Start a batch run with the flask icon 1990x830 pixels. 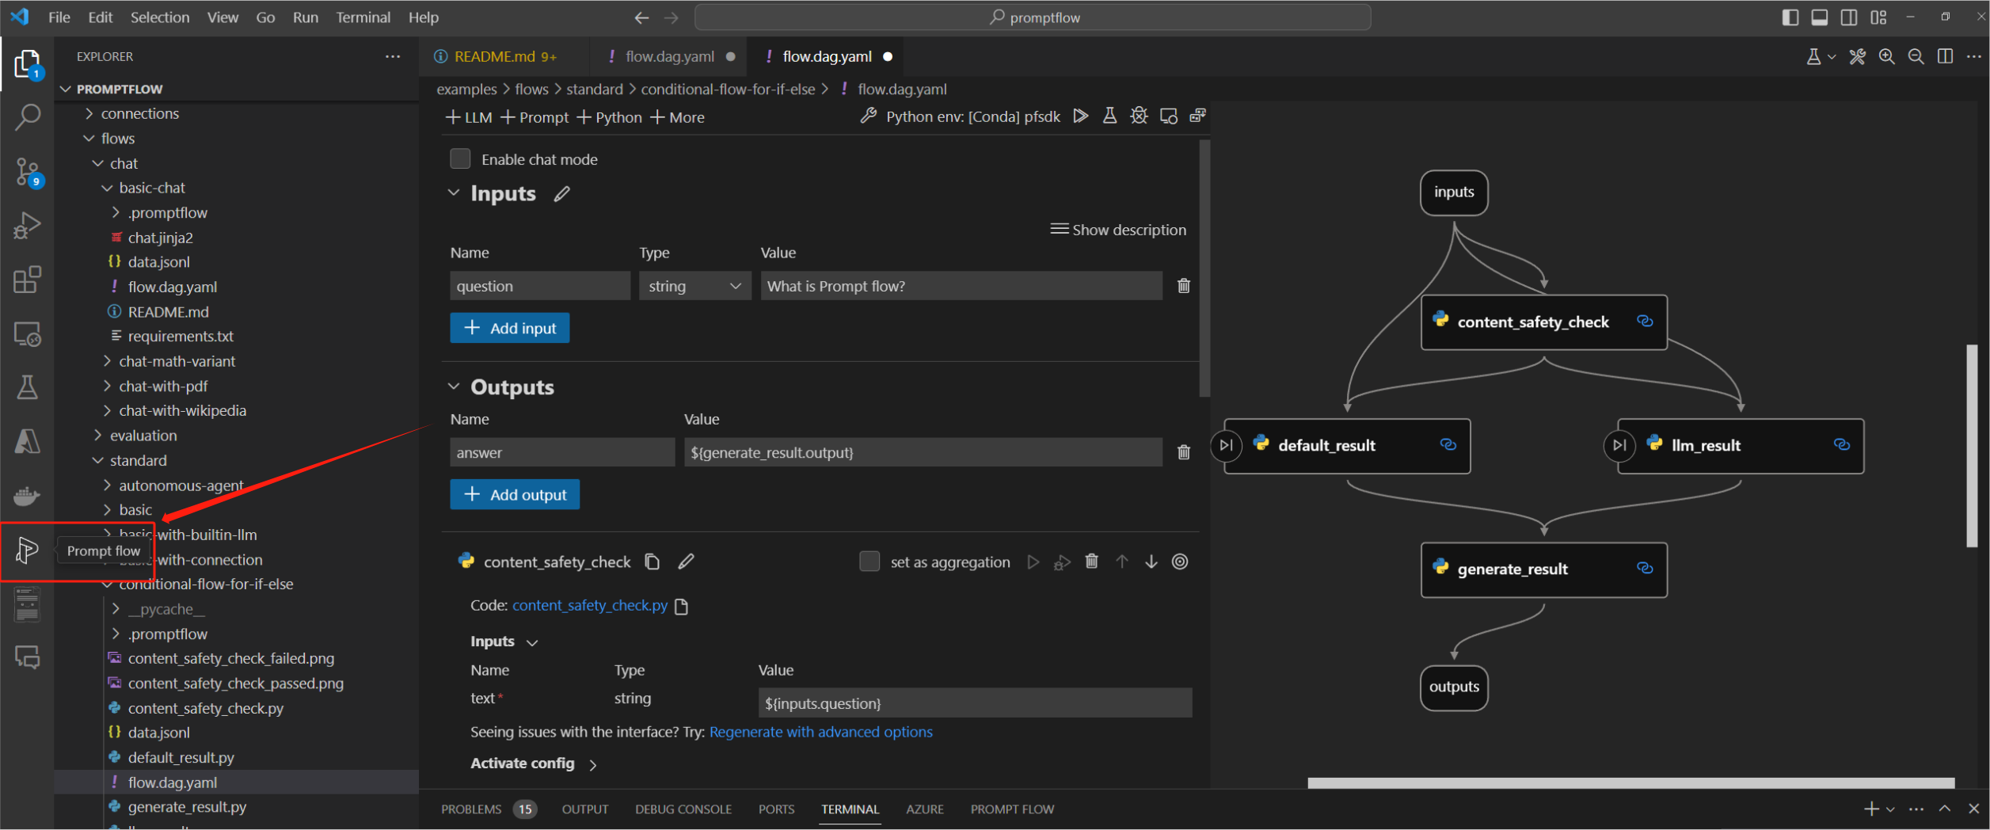(x=1109, y=116)
